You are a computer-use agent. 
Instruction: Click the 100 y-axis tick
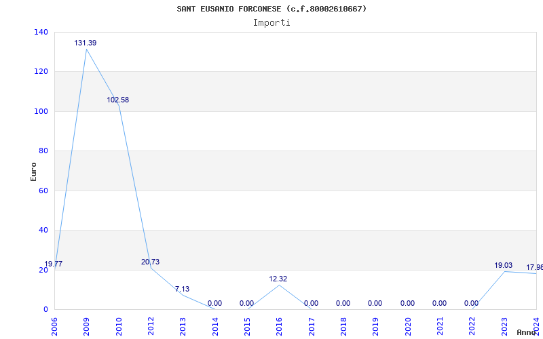(x=41, y=111)
